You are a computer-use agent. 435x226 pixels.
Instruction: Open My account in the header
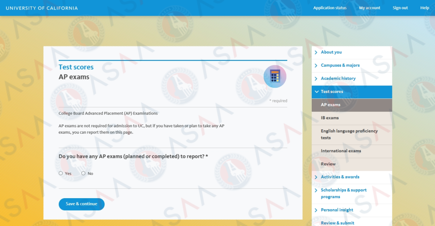(x=369, y=8)
